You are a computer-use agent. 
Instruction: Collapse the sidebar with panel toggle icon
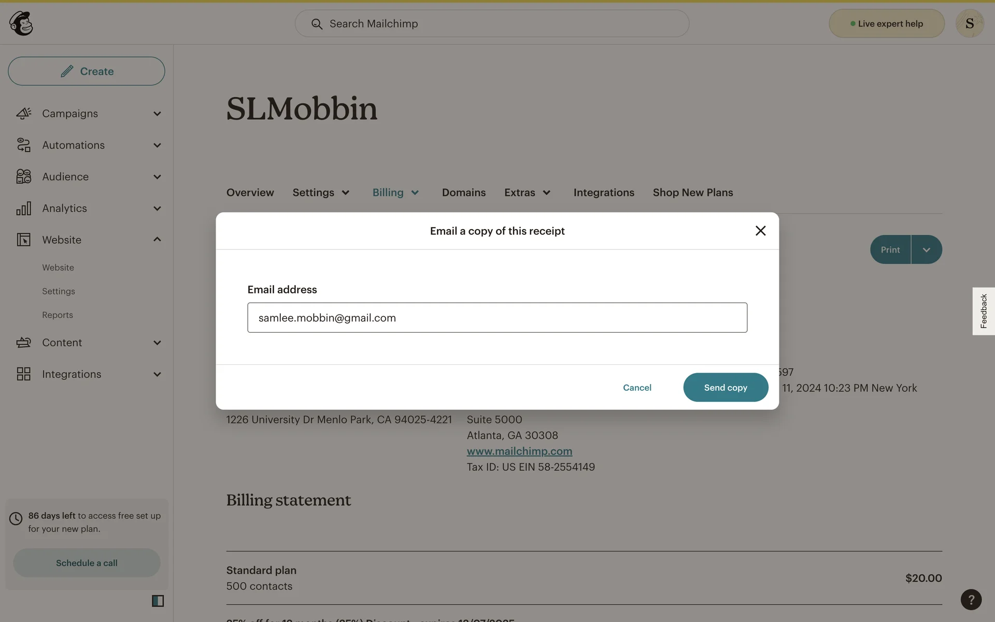pyautogui.click(x=158, y=601)
